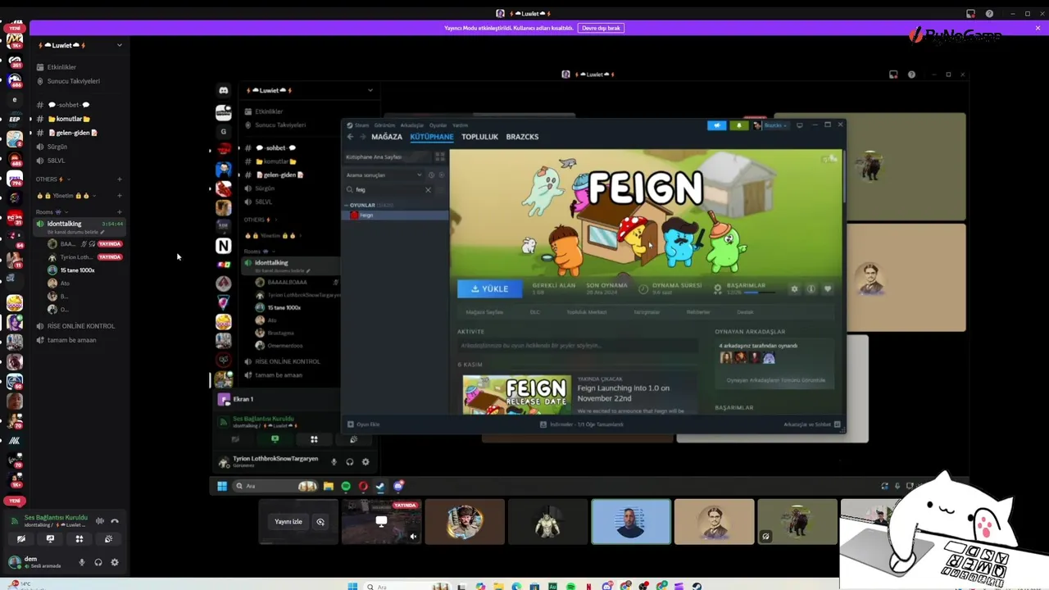This screenshot has height=590, width=1049.
Task: Open 'Arama sonuçları' dropdown in Steam library
Action: 384,175
